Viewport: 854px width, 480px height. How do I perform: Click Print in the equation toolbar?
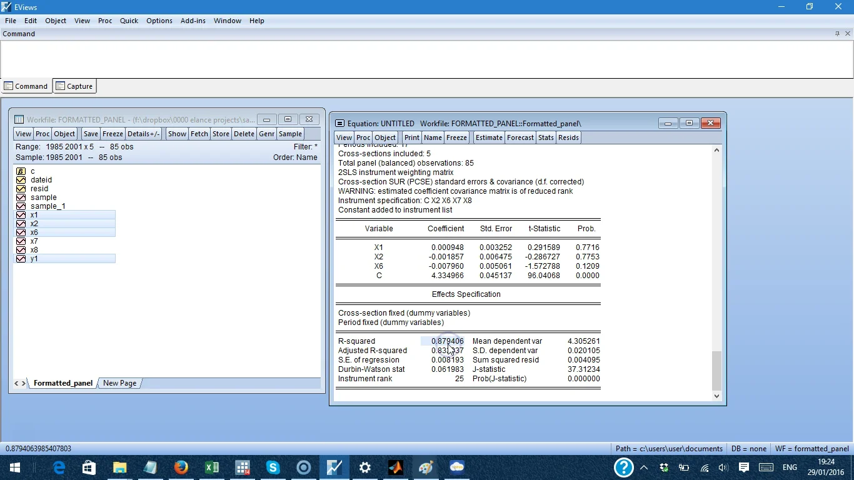click(412, 137)
